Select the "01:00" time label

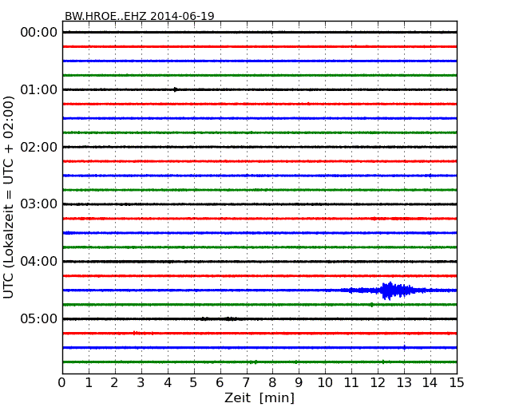click(39, 89)
